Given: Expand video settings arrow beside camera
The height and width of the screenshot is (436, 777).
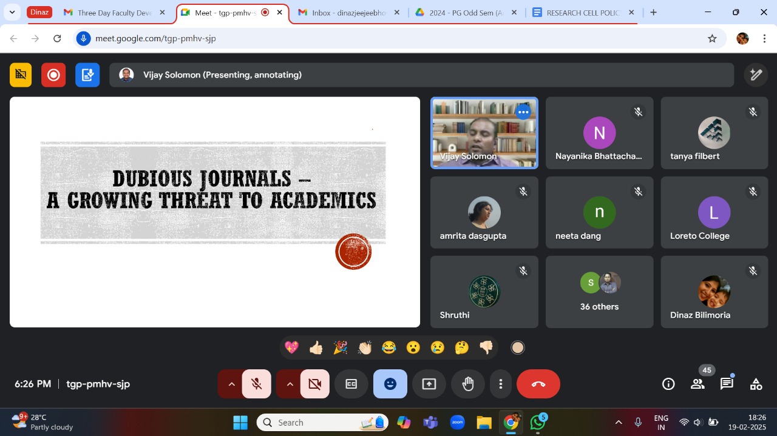Looking at the screenshot, I should click(x=290, y=384).
